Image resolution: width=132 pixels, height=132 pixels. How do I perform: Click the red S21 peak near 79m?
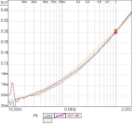(x=12, y=83)
